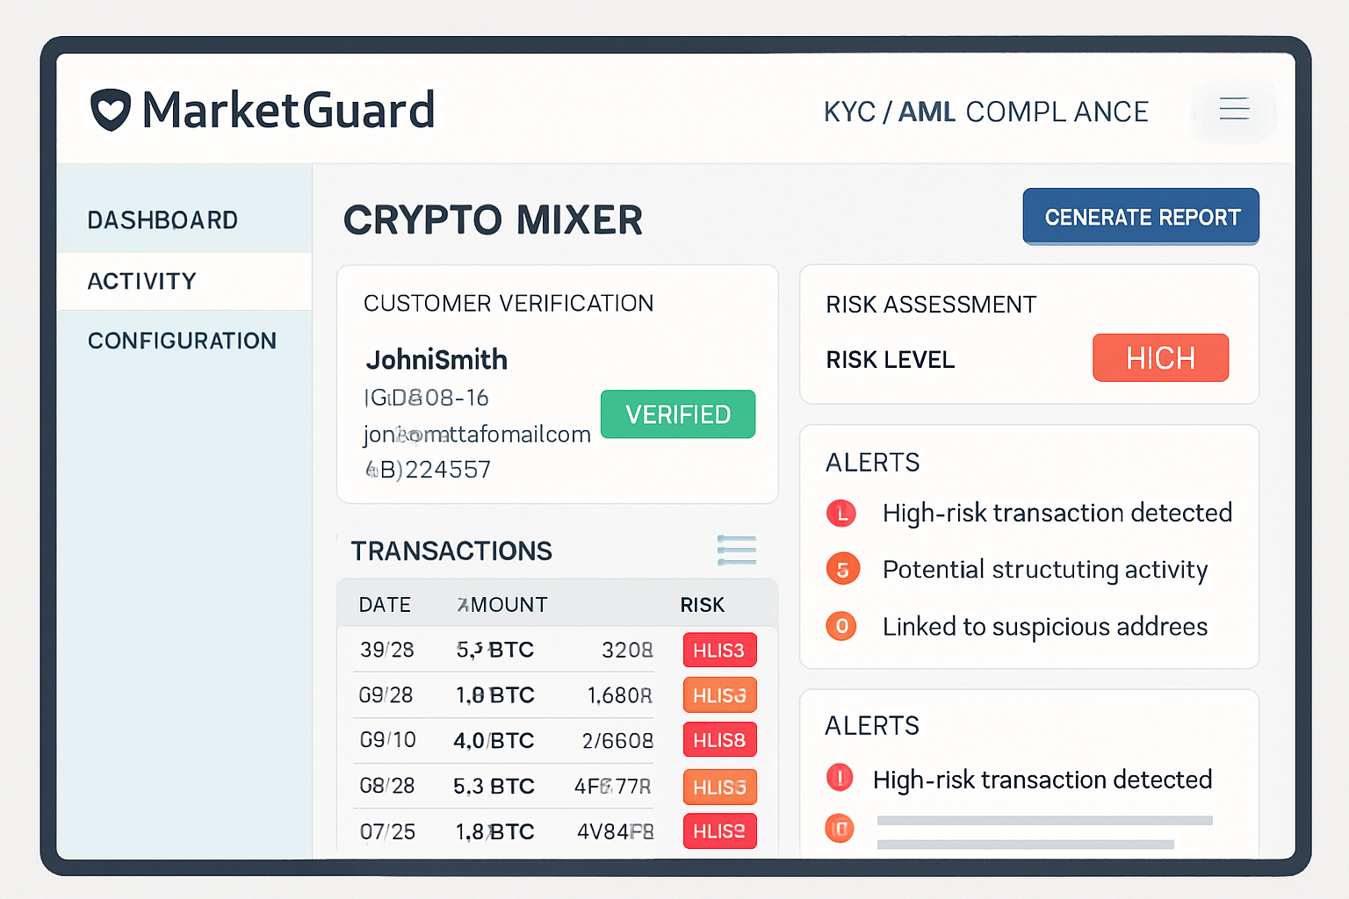The image size is (1349, 899).
Task: Click the suspicious address alert icon
Action: (x=842, y=626)
